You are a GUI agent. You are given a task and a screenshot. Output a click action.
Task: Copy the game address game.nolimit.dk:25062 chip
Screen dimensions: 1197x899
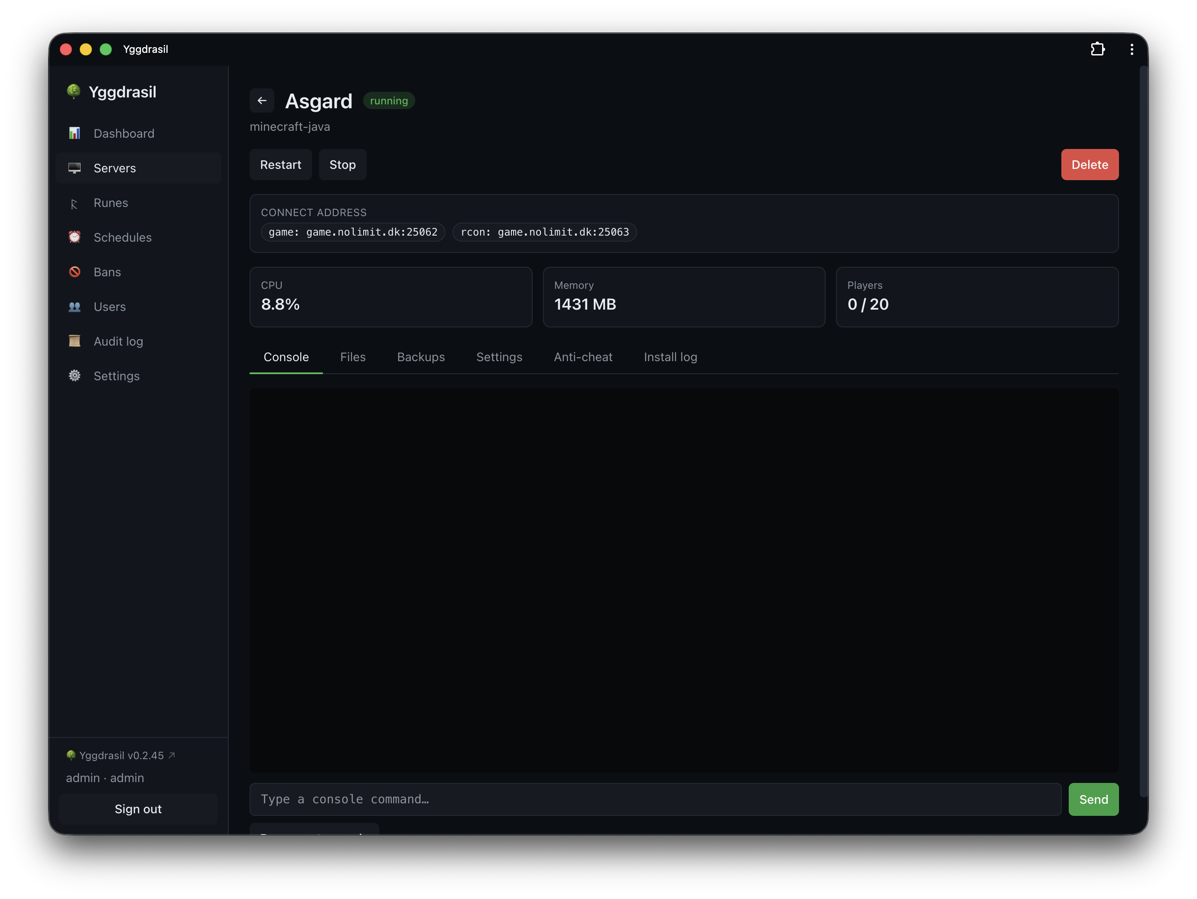click(353, 232)
